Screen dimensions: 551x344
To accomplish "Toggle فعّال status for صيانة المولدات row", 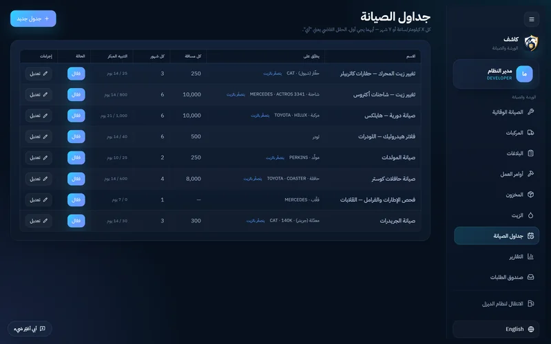I will [76, 158].
